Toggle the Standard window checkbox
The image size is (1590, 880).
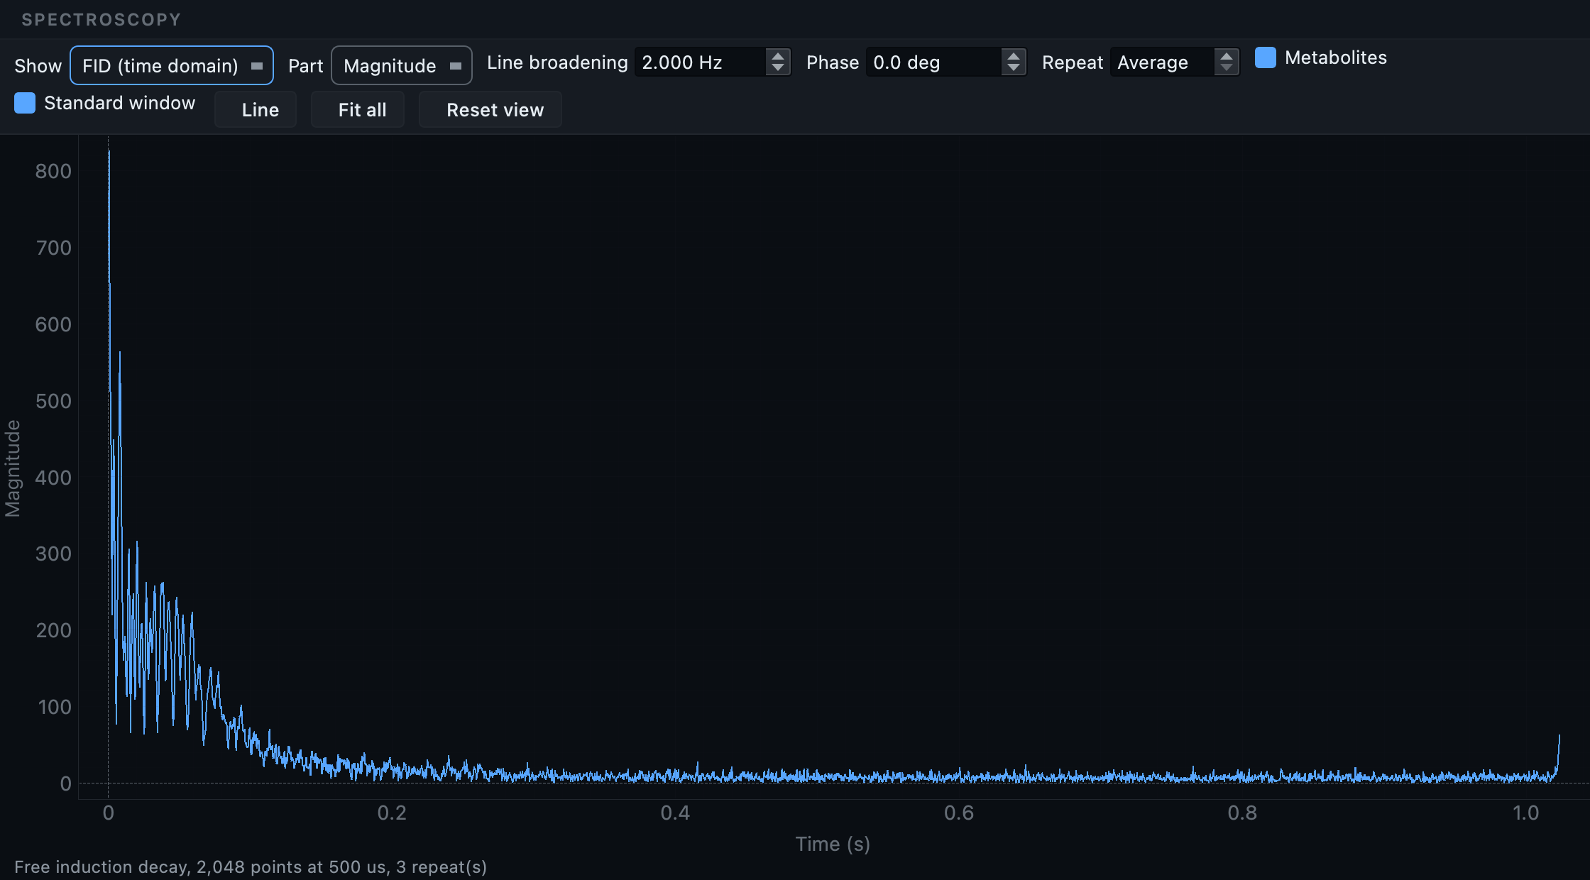(x=25, y=103)
